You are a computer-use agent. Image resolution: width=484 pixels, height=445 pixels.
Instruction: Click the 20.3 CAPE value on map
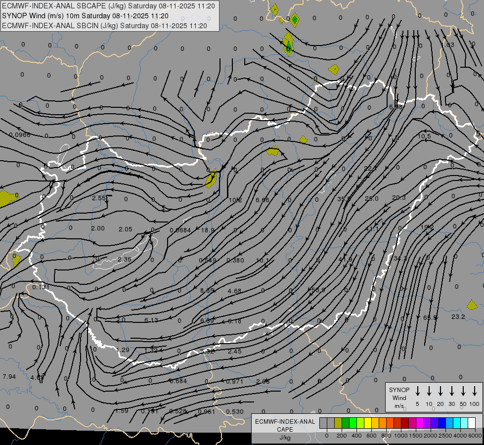pyautogui.click(x=399, y=198)
